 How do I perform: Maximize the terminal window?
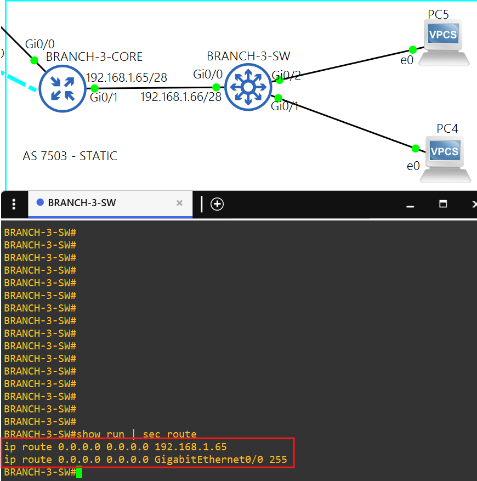click(443, 204)
